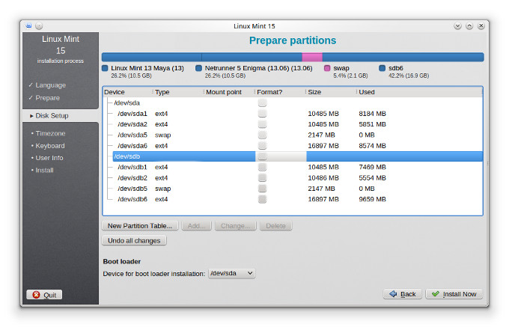Viewport: 509px width, 327px height.
Task: Sort by Type column header
Action: 178,92
